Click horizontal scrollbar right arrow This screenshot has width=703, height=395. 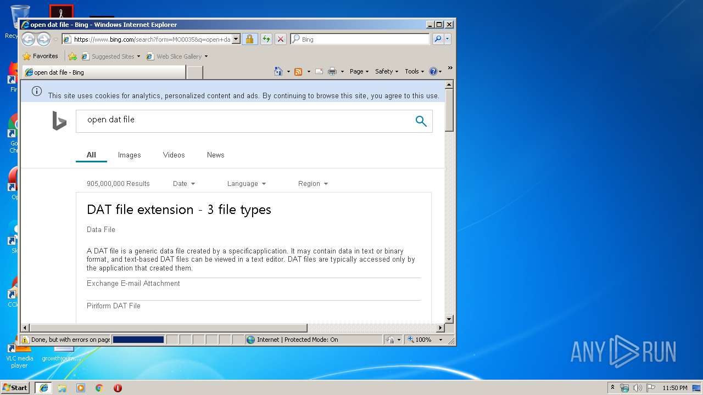pos(440,328)
